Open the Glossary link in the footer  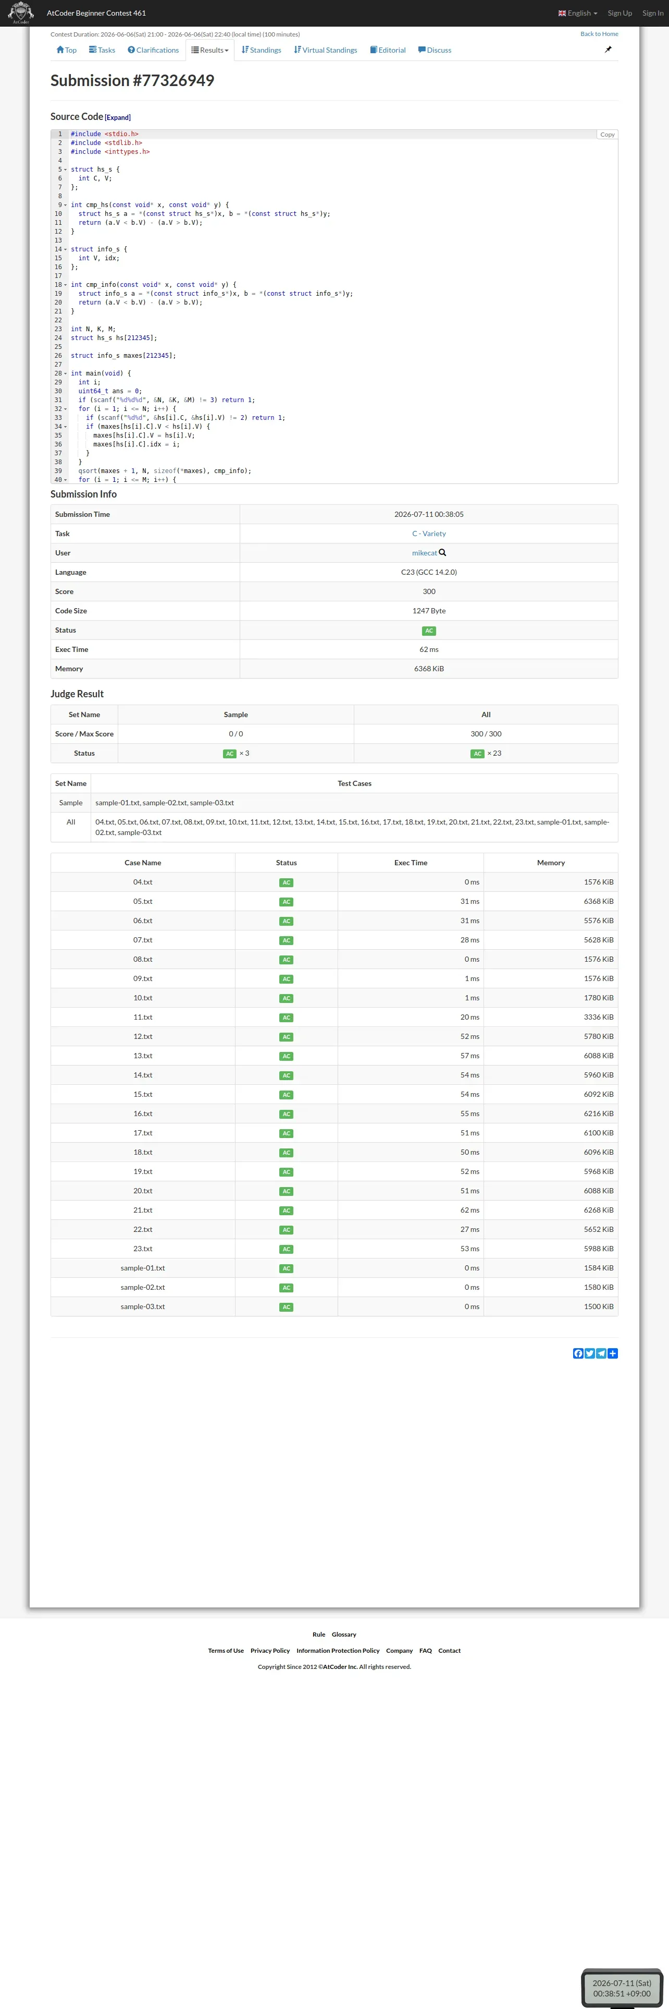click(x=343, y=1634)
